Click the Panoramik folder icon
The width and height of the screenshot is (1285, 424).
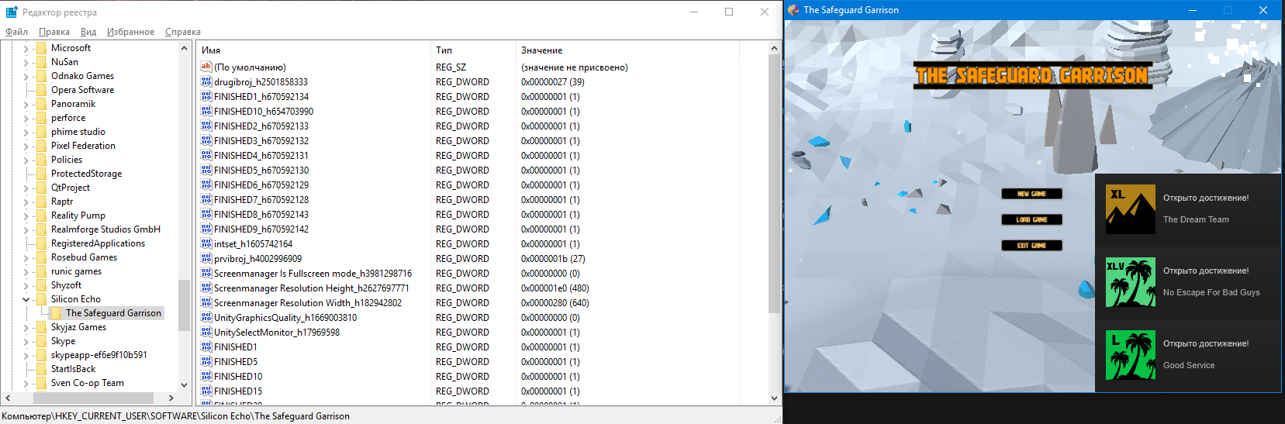41,104
